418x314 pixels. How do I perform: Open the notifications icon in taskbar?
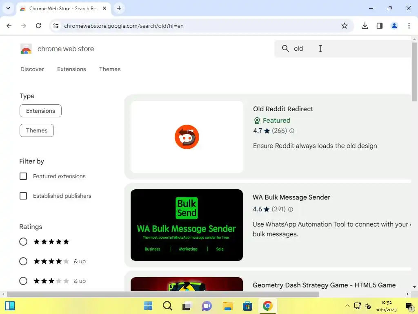[409, 306]
